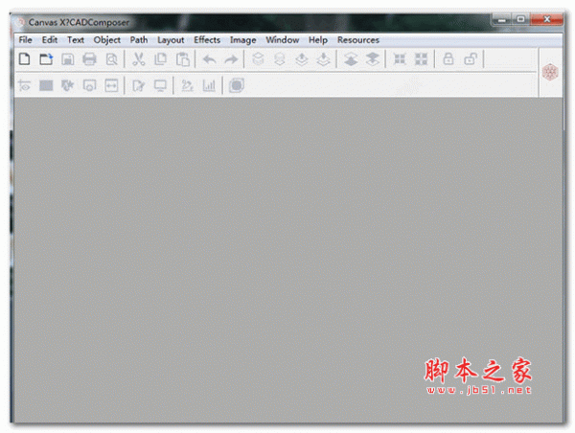Open the Object menu
The image size is (575, 433).
[x=107, y=40]
